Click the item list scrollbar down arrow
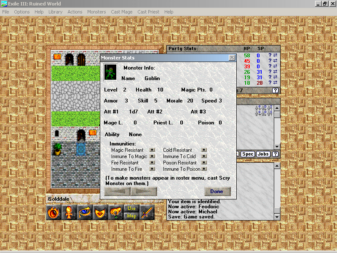The image size is (337, 253). click(277, 146)
